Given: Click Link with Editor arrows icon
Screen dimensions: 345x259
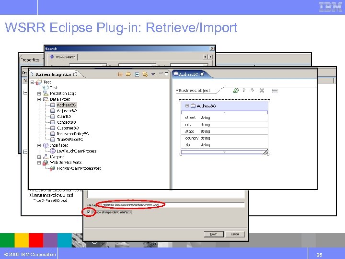Looking at the screenshot, I should [145, 74].
